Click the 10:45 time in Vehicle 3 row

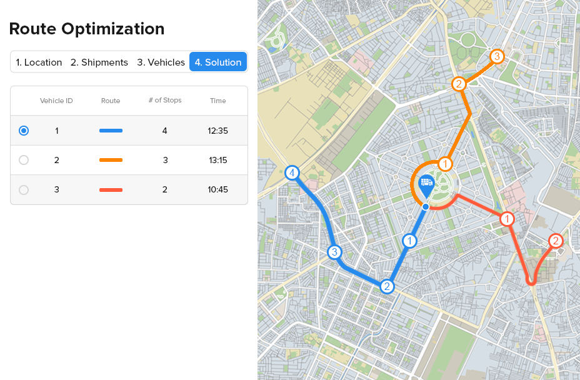217,189
